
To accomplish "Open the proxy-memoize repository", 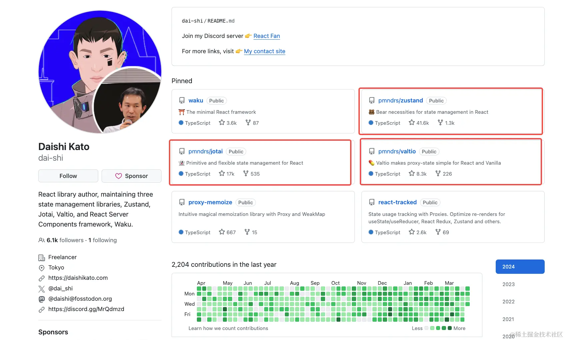I will 210,202.
